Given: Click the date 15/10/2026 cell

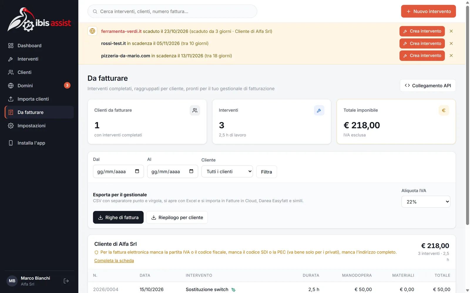Looking at the screenshot, I should [152, 289].
